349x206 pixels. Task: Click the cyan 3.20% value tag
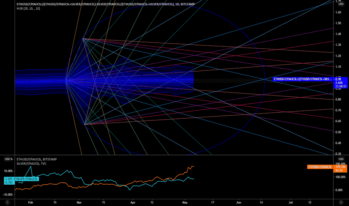pos(9,179)
